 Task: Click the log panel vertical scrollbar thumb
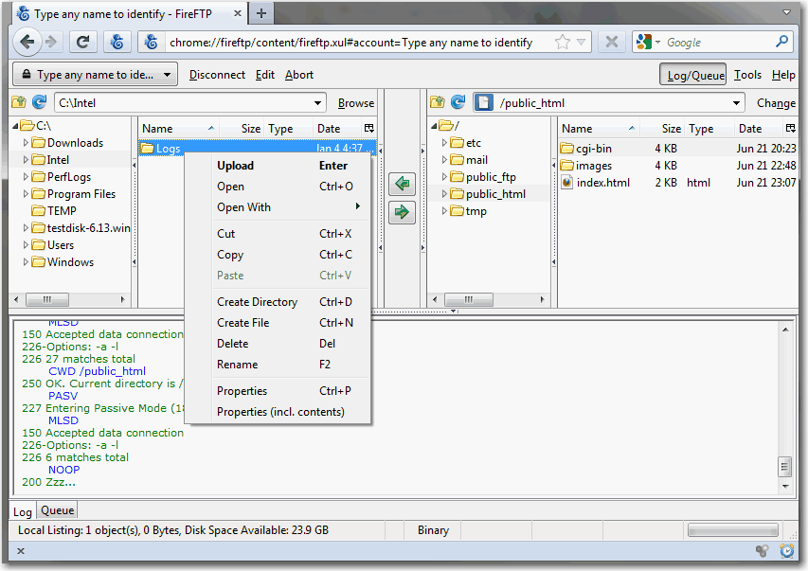[x=785, y=467]
